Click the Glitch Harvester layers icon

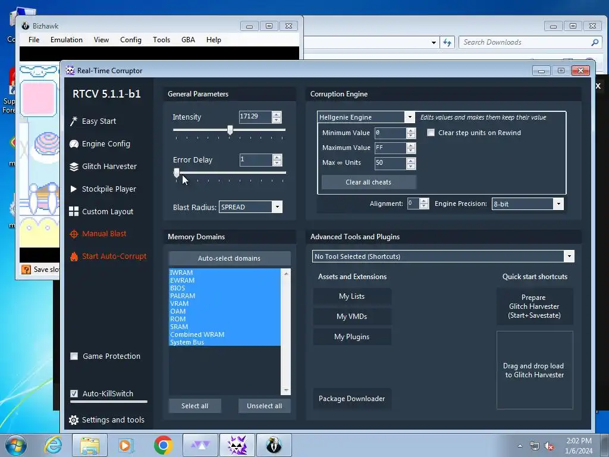click(x=74, y=167)
